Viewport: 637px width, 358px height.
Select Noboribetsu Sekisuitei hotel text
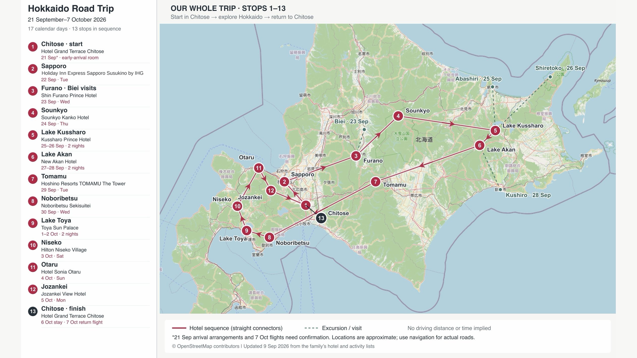pyautogui.click(x=66, y=206)
